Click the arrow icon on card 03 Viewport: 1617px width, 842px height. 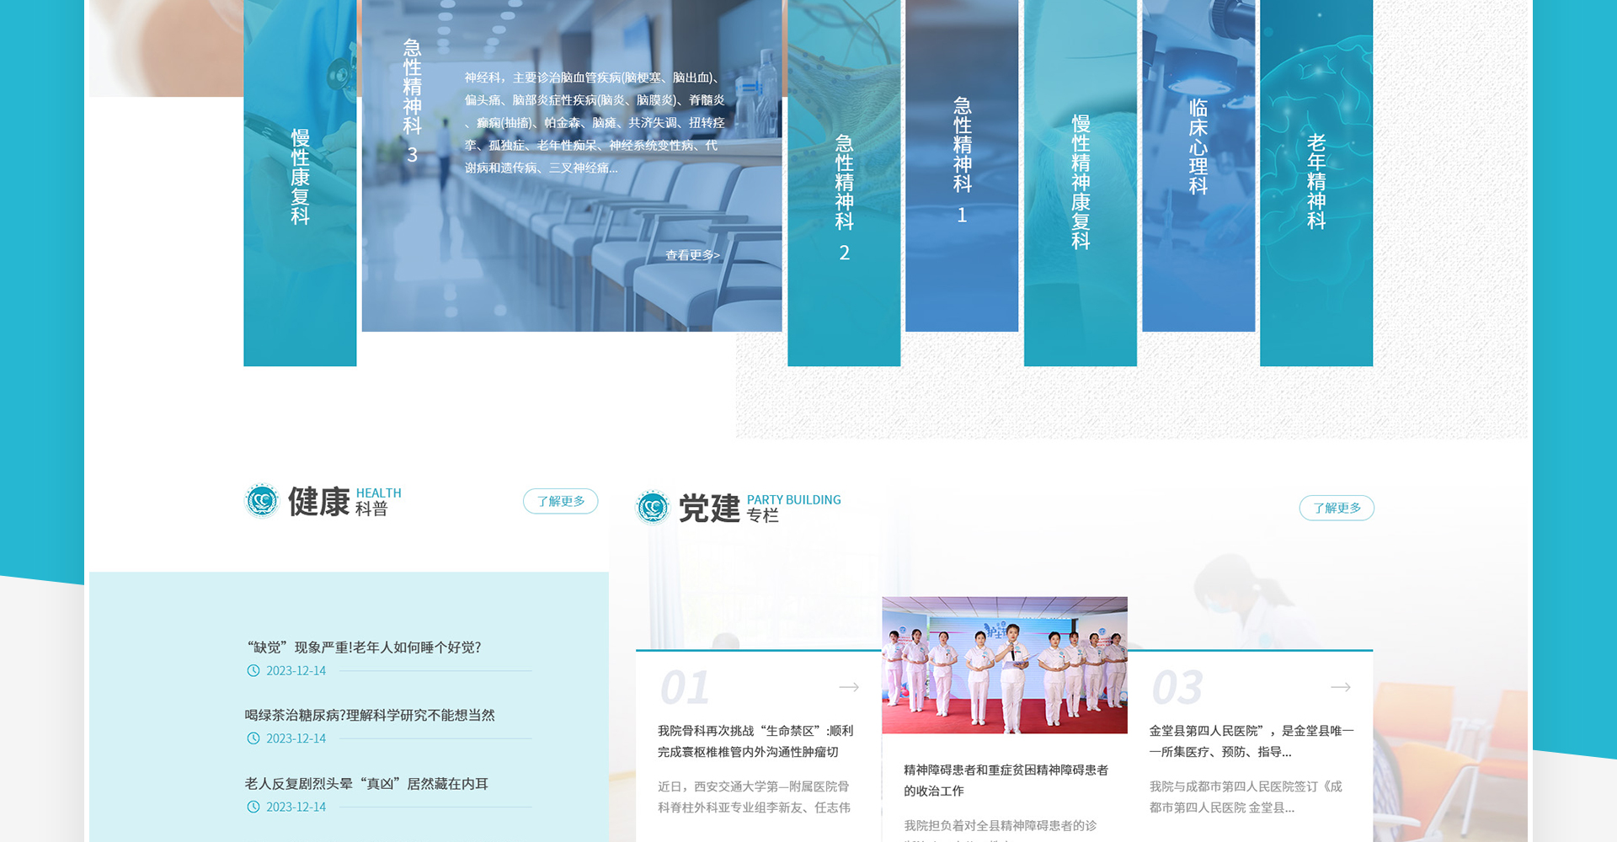[x=1340, y=687]
